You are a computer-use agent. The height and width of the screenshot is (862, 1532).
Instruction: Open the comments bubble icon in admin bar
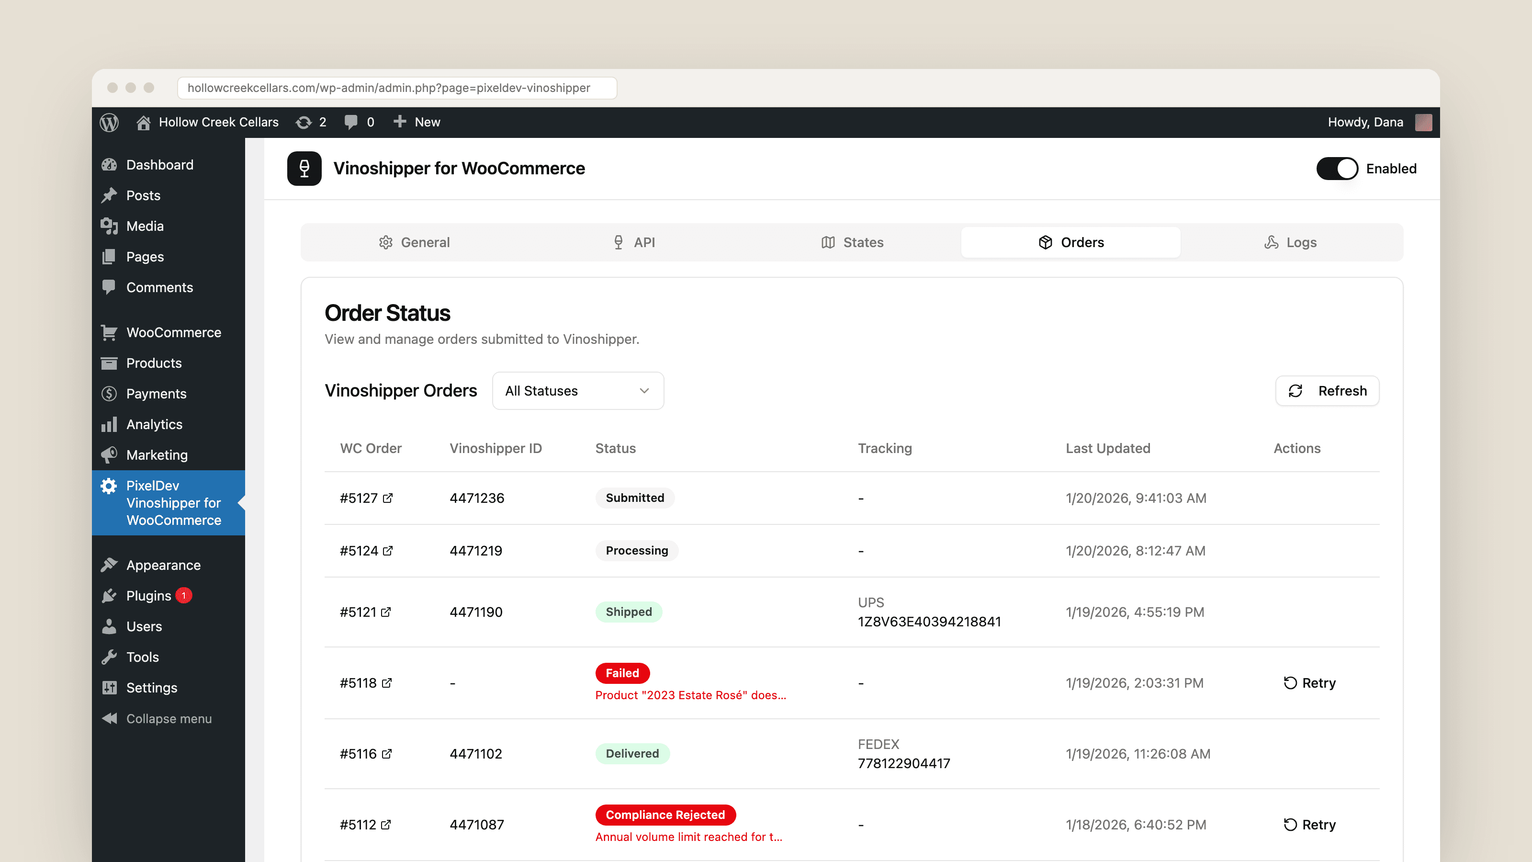point(351,122)
